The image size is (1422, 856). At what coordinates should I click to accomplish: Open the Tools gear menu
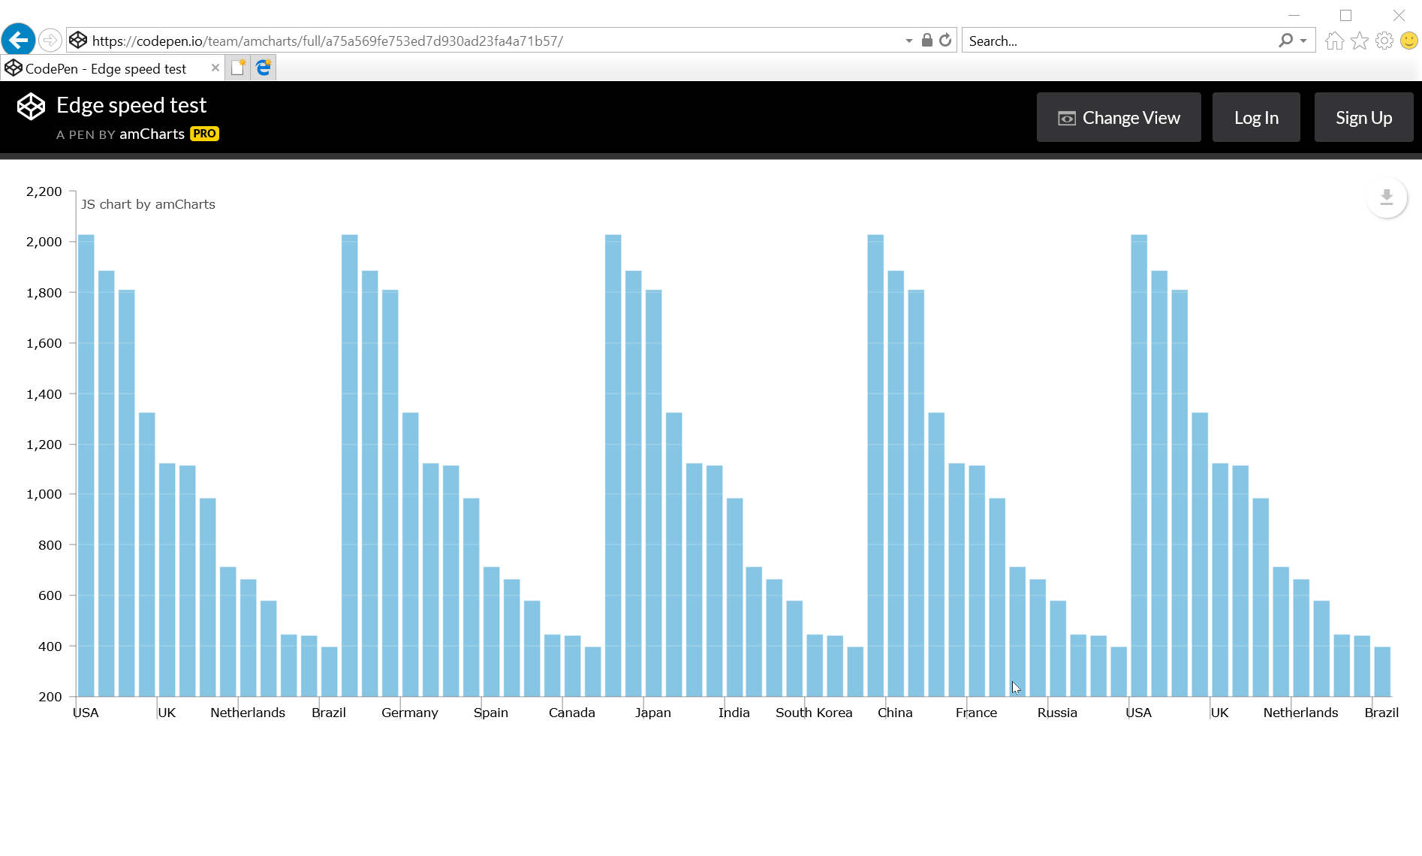[1384, 40]
